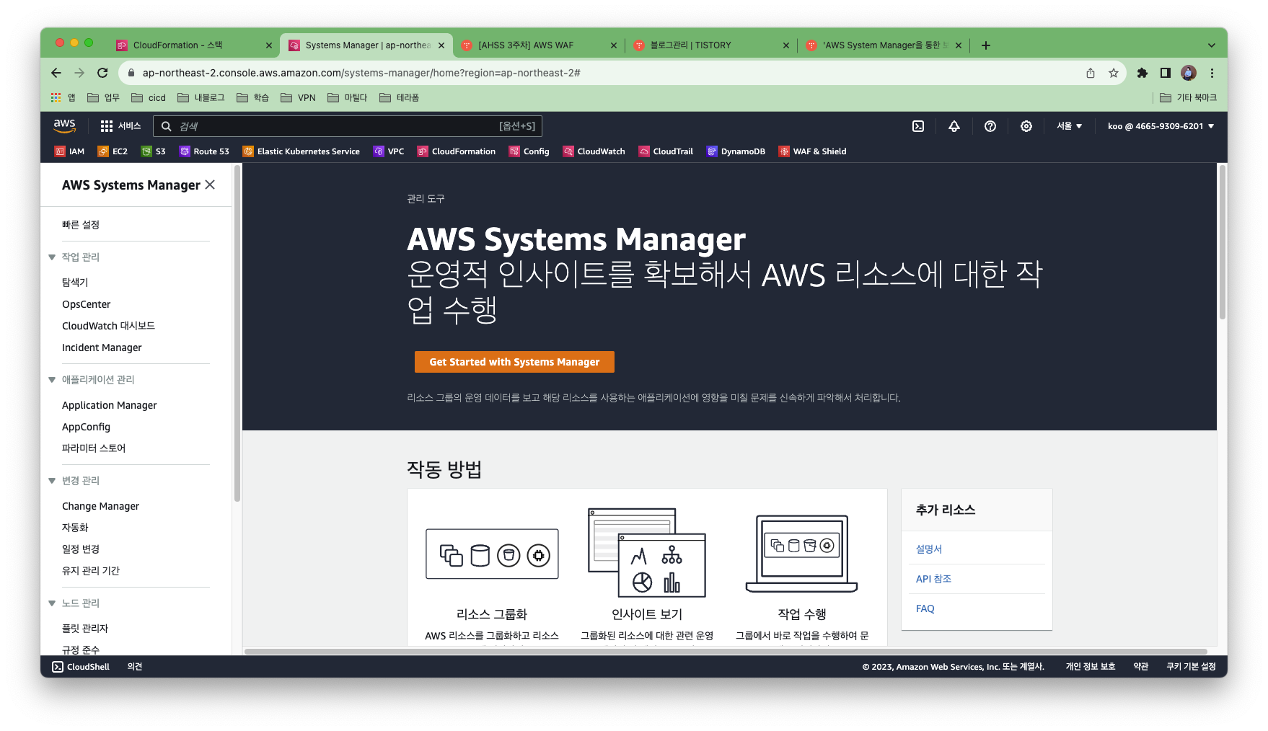Close the AWS Systems Manager sidebar
Screen dimensions: 1268x731
point(210,185)
